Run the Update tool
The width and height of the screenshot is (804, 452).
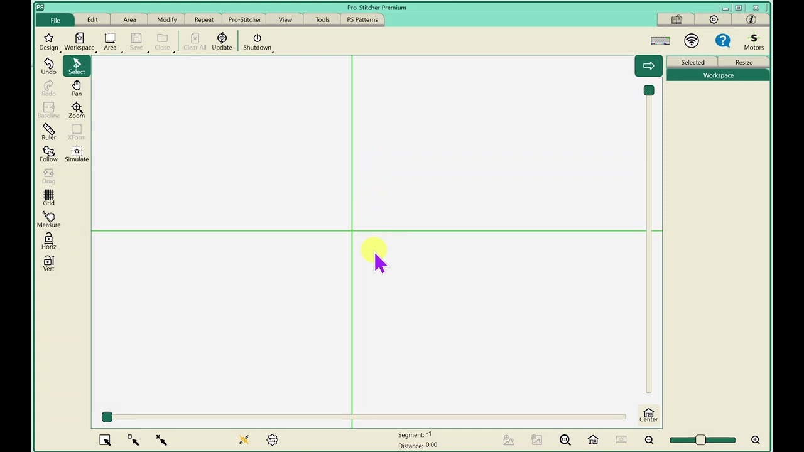[x=222, y=42]
